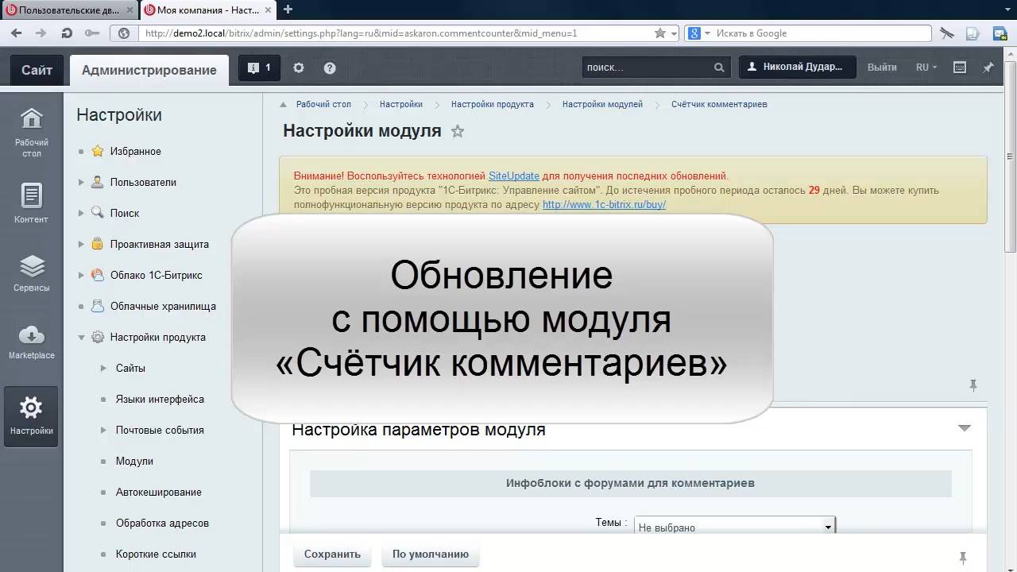Expand the Поиск tree node
The width and height of the screenshot is (1017, 572).
pyautogui.click(x=81, y=213)
